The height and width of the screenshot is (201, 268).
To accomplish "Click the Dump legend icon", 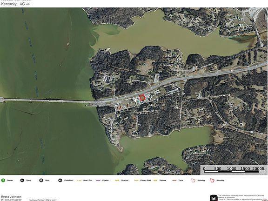I will (x=22, y=181).
